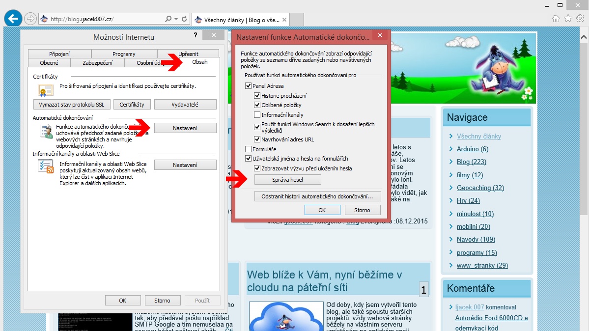Viewport: 589px width, 331px height.
Task: Toggle Navrhování adres URL checkbox
Action: (257, 139)
